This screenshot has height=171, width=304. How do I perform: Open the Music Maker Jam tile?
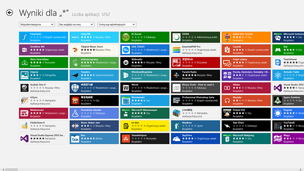[x=94, y=126]
